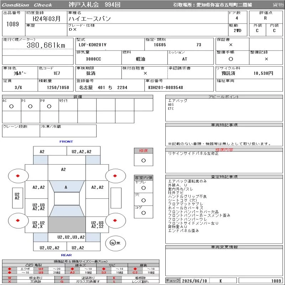Toggle the PS equipment circle
Image resolution: width=285 pixels, height=285 pixels.
[30, 106]
